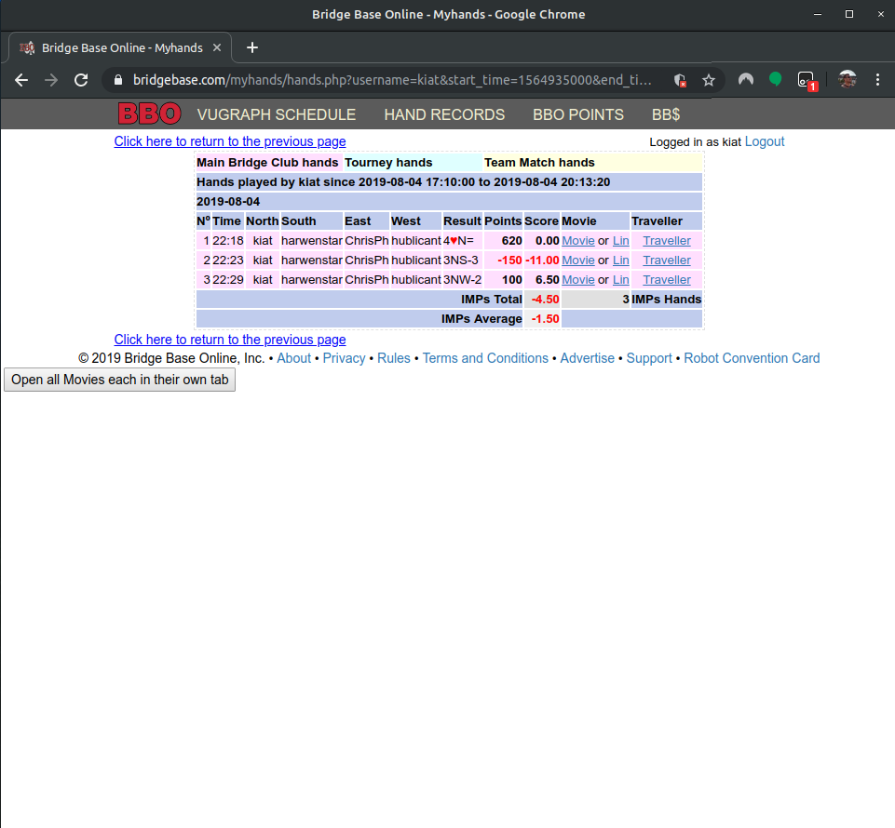Open a new browser tab
The image size is (895, 828).
click(x=252, y=47)
